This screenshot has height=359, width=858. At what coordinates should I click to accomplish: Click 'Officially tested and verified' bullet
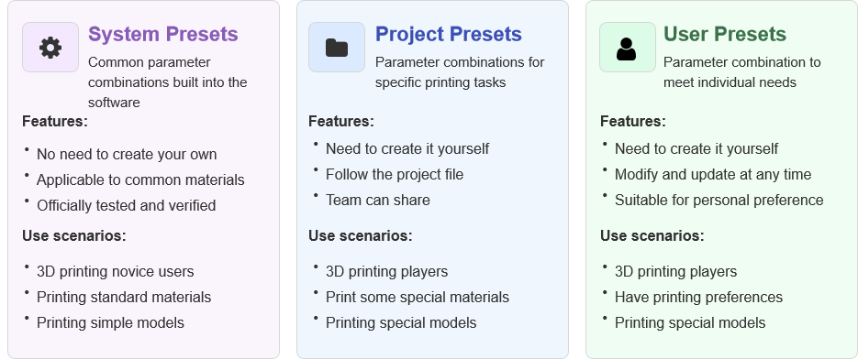point(127,205)
